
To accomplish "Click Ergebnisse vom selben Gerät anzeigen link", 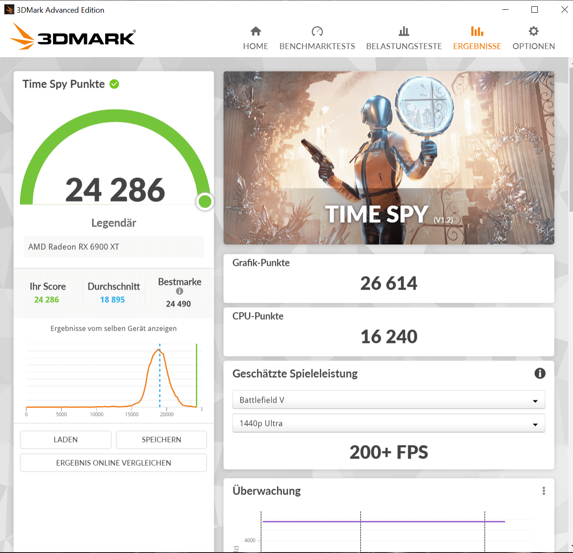I will point(114,329).
